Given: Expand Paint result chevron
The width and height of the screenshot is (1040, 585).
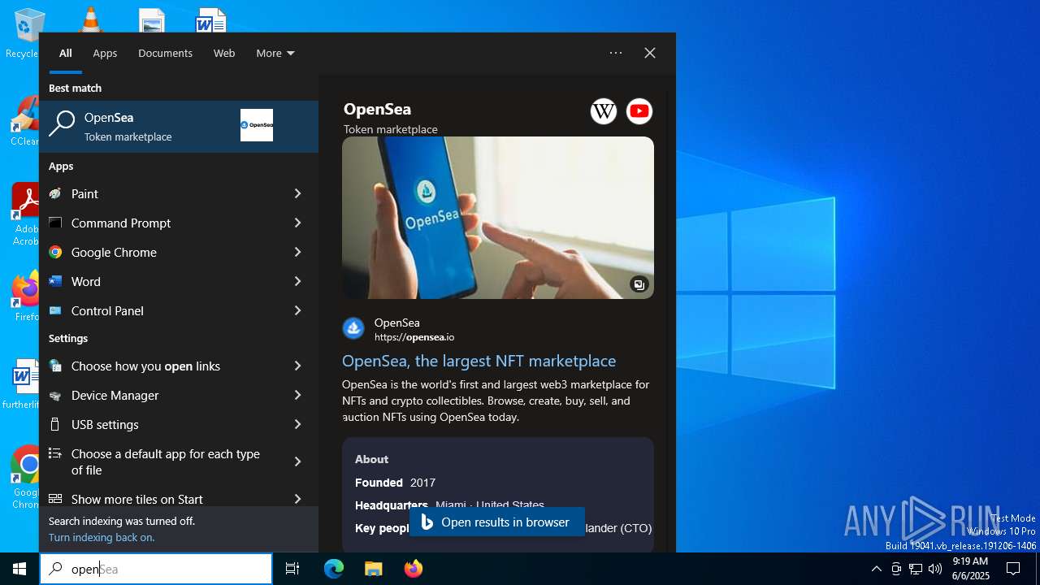Looking at the screenshot, I should pos(297,193).
